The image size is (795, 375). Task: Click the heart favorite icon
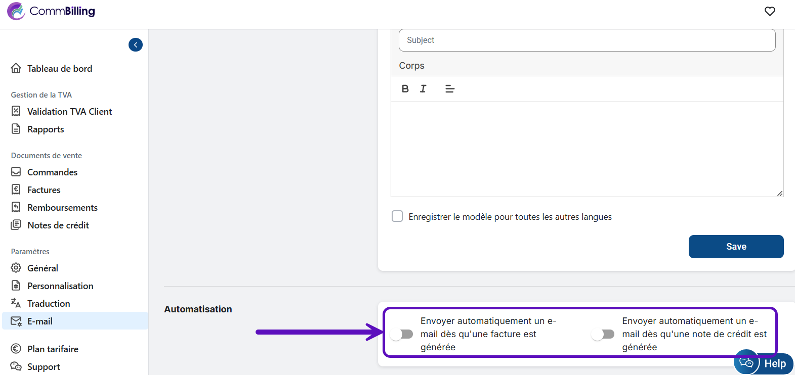click(x=769, y=11)
